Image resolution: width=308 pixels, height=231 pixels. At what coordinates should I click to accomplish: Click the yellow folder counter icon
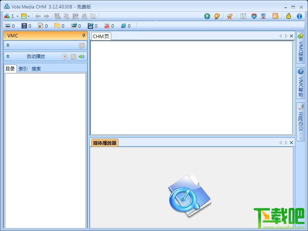coord(57,26)
